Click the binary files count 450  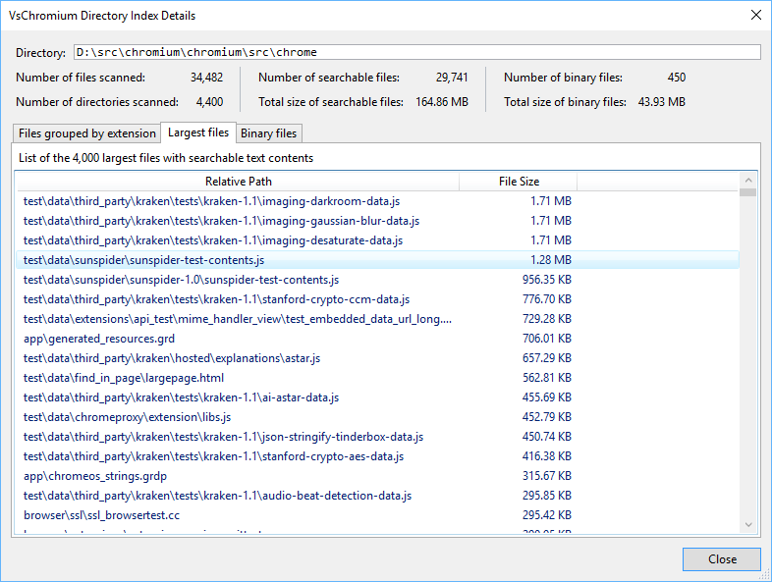pyautogui.click(x=677, y=78)
